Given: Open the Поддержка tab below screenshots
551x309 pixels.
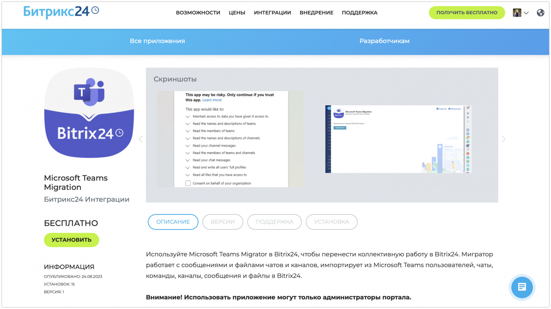Looking at the screenshot, I should 275,222.
